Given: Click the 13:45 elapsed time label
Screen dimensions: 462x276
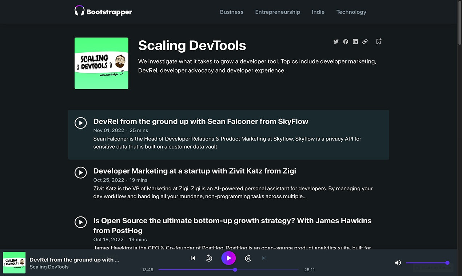Looking at the screenshot, I should [148, 270].
